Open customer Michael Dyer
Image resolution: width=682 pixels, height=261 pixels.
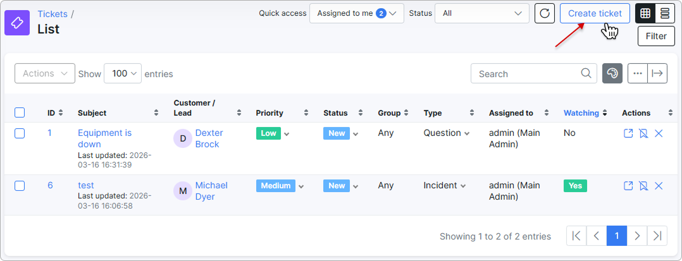click(x=211, y=191)
